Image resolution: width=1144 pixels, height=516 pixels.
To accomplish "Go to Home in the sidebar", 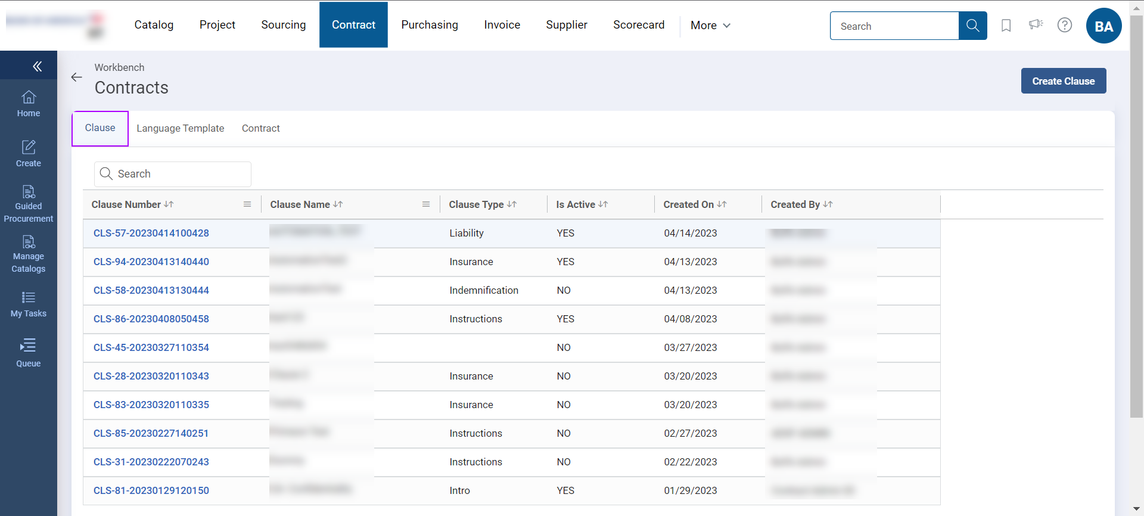I will tap(29, 104).
